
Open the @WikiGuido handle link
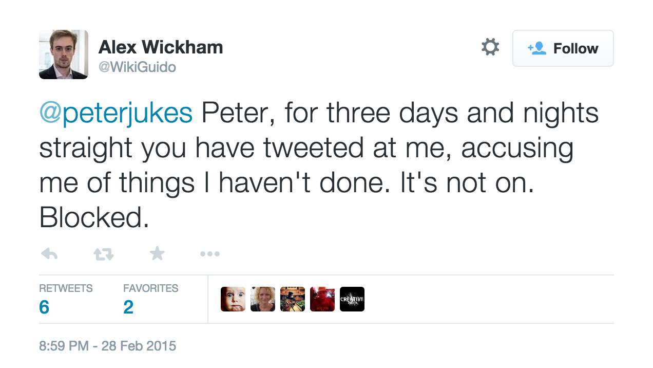coord(137,67)
